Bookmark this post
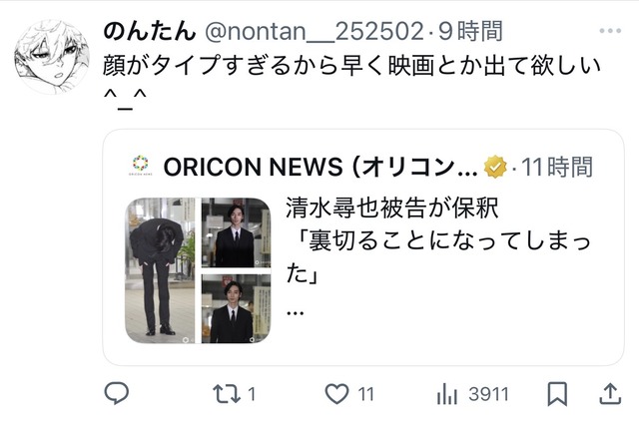 click(x=557, y=394)
